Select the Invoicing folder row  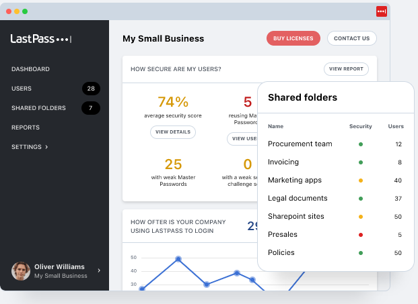[x=336, y=162]
